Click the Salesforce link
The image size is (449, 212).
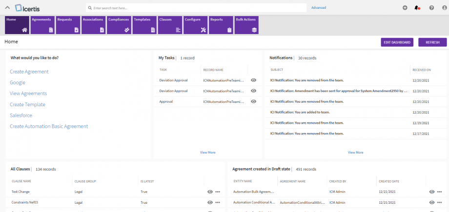(x=21, y=116)
